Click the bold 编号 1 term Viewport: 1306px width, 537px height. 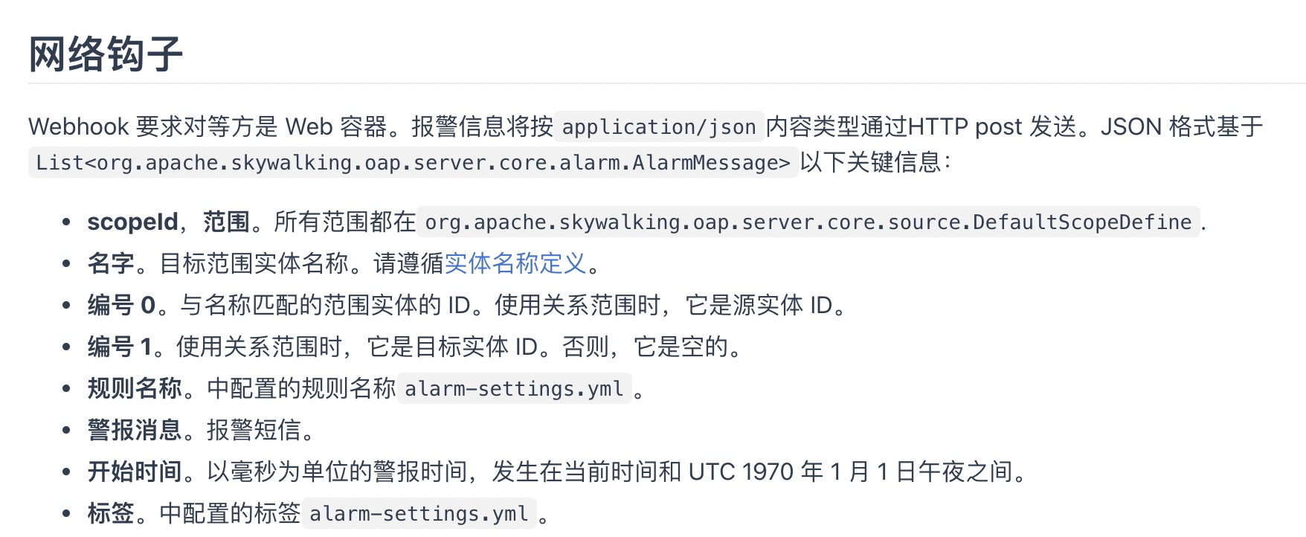point(120,347)
